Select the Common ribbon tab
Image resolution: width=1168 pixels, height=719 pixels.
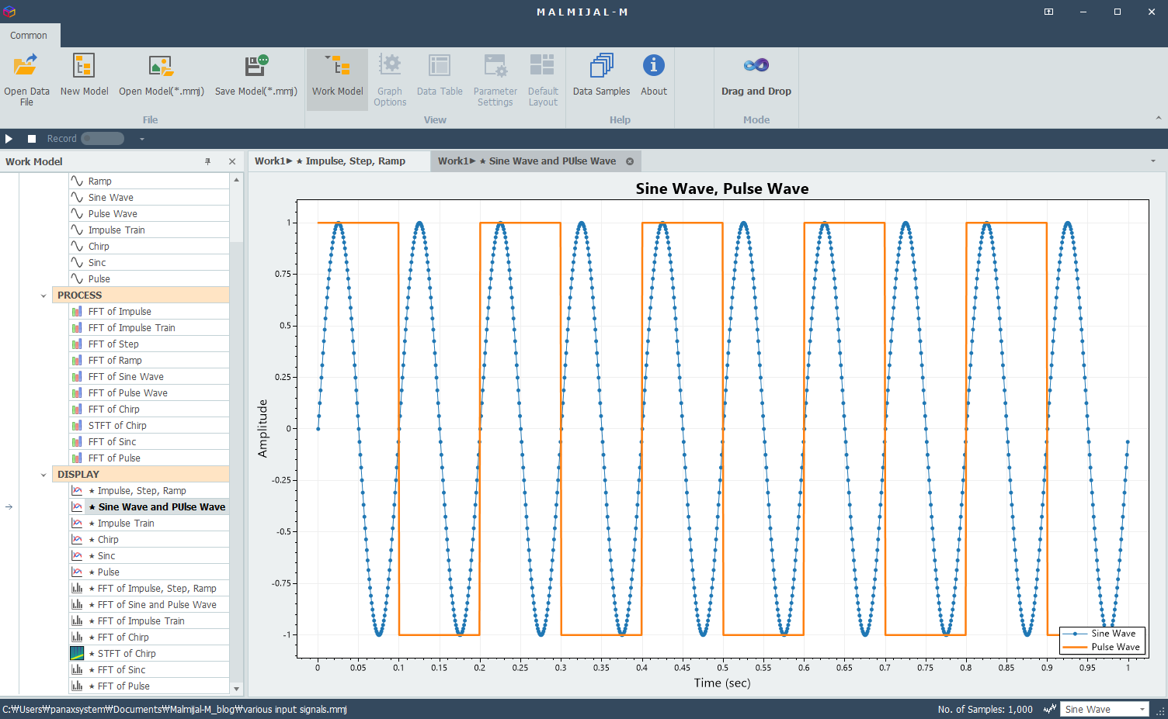tap(29, 36)
